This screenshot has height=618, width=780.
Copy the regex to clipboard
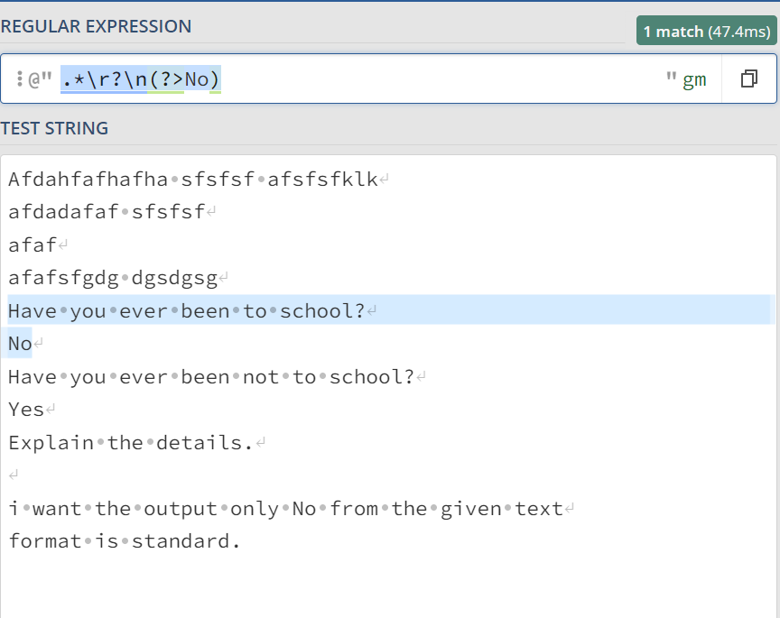748,79
